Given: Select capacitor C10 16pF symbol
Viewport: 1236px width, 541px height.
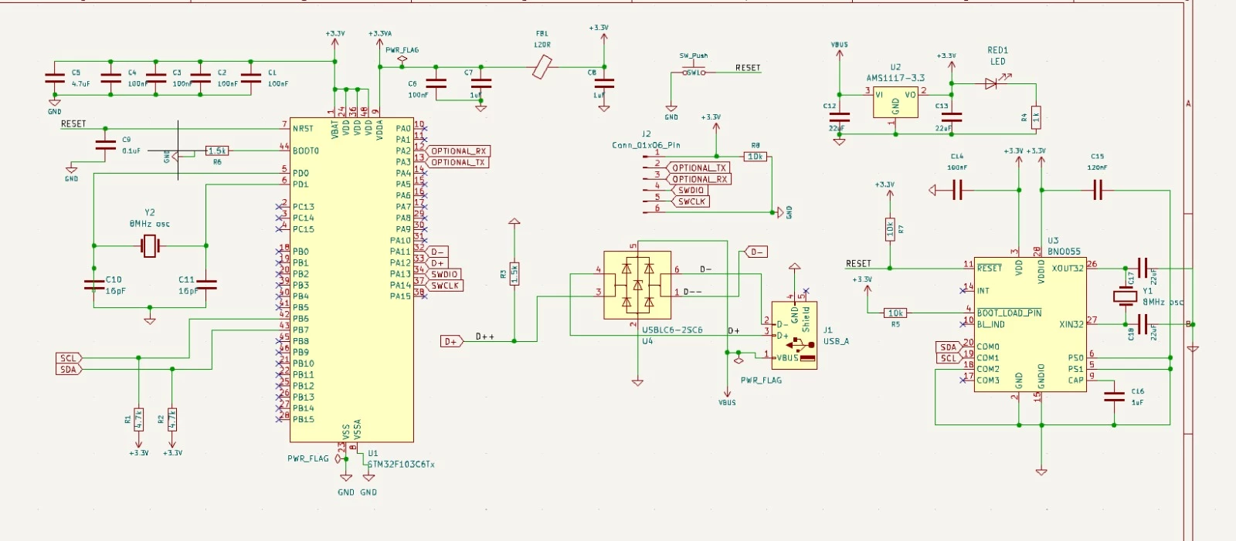Looking at the screenshot, I should pyautogui.click(x=94, y=286).
